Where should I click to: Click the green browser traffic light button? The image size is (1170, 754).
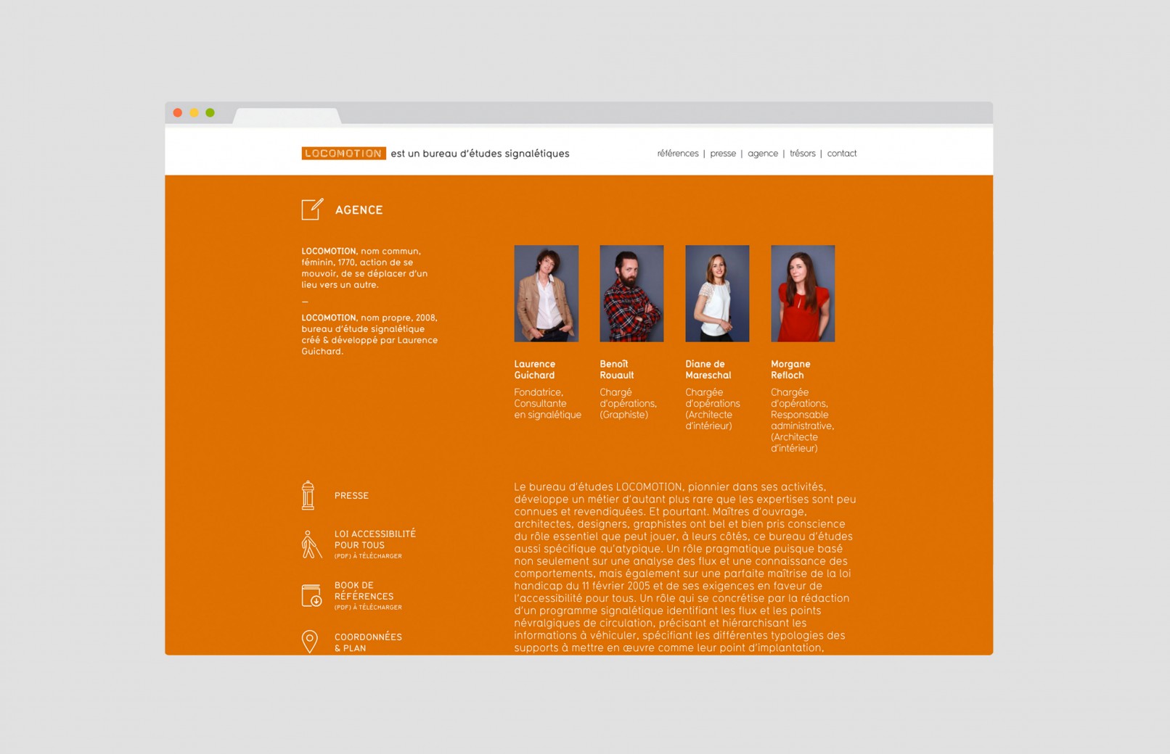point(209,112)
